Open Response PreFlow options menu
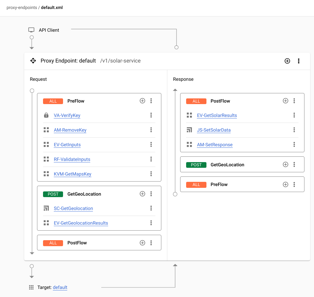The height and width of the screenshot is (297, 314). [294, 185]
